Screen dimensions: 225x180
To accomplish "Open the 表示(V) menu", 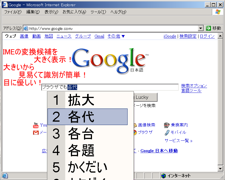I will coord(51,12).
